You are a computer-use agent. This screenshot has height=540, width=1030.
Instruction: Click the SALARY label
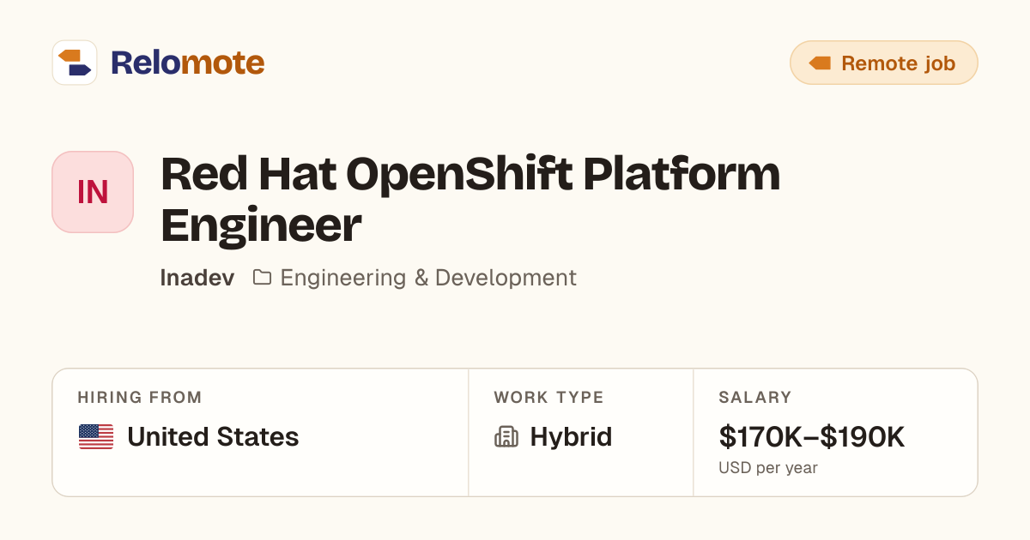tap(755, 398)
